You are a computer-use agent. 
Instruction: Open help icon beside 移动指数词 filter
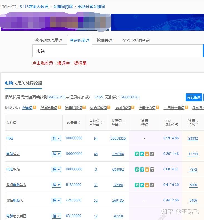[x=109, y=107]
